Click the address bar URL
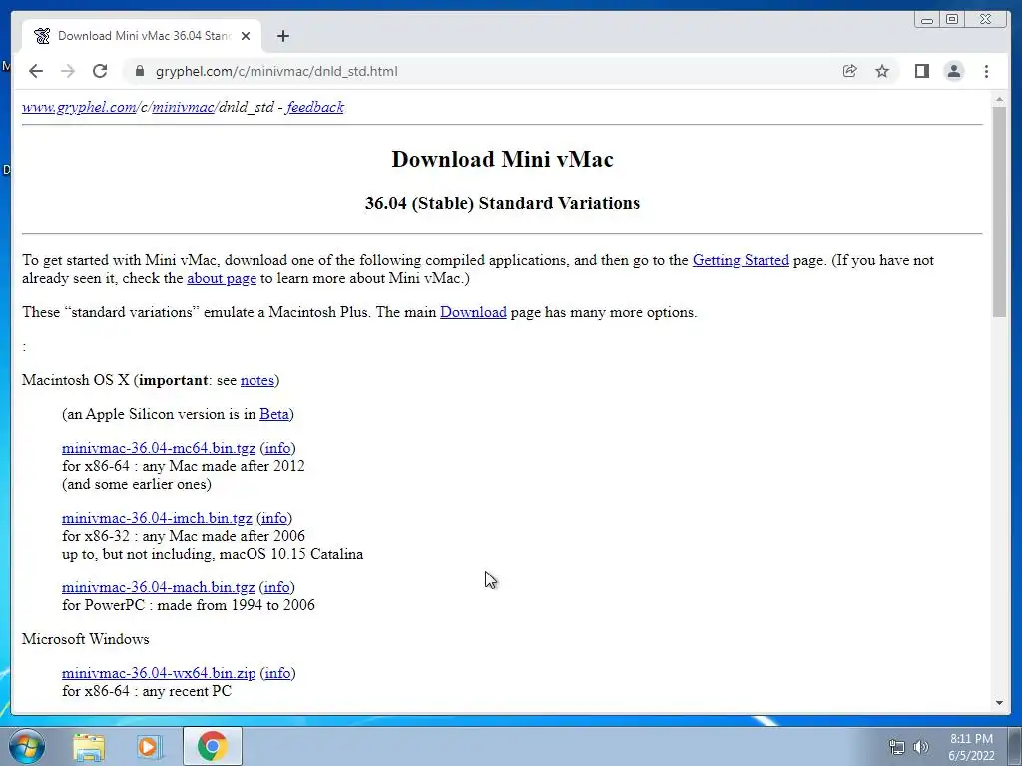1022x766 pixels. (276, 71)
